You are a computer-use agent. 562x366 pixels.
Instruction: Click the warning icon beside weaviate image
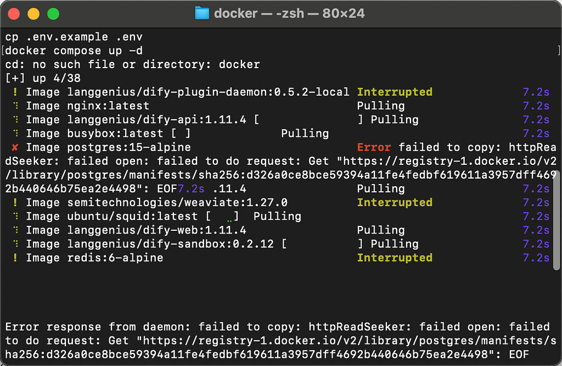15,203
